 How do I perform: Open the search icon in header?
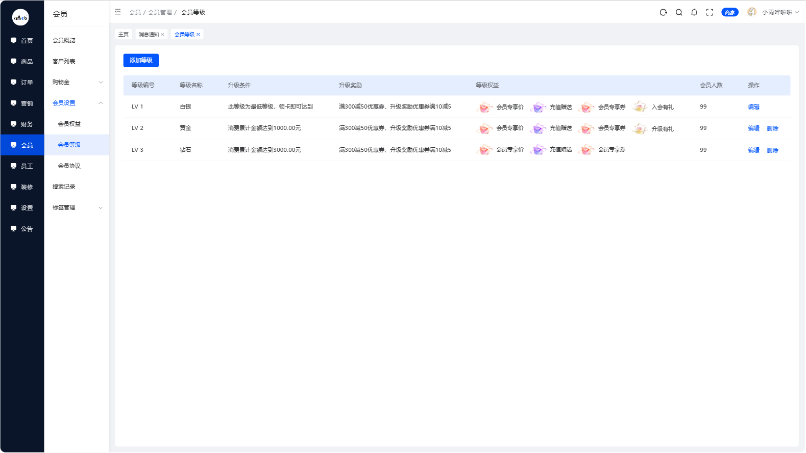(x=679, y=12)
